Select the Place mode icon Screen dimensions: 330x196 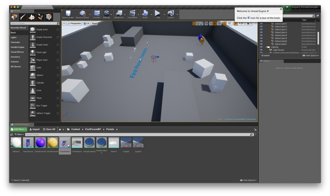click(x=14, y=17)
